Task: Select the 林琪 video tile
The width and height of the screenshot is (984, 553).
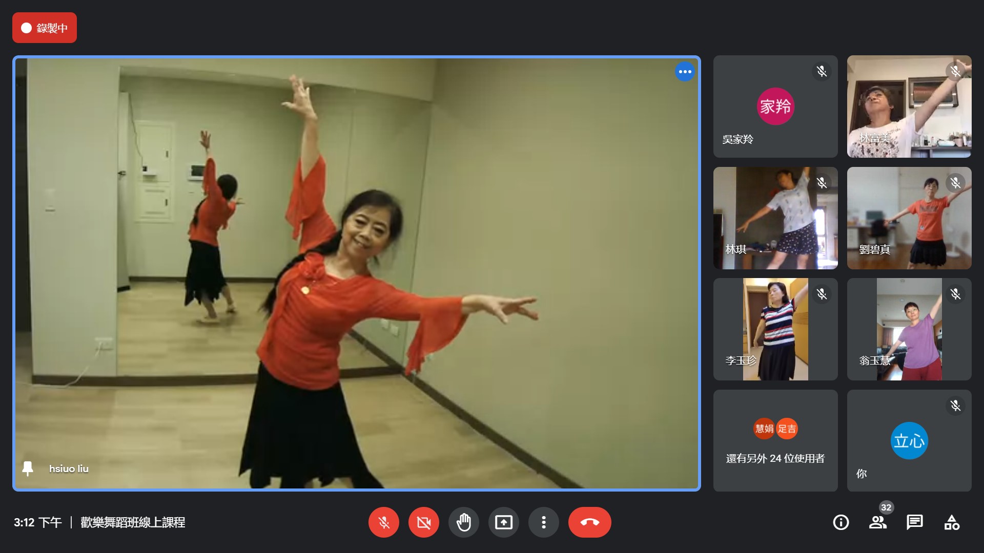Action: pyautogui.click(x=775, y=218)
